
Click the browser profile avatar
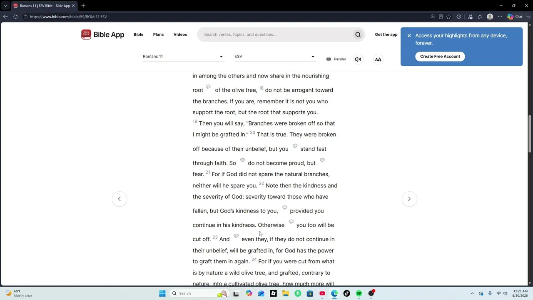pos(490,17)
